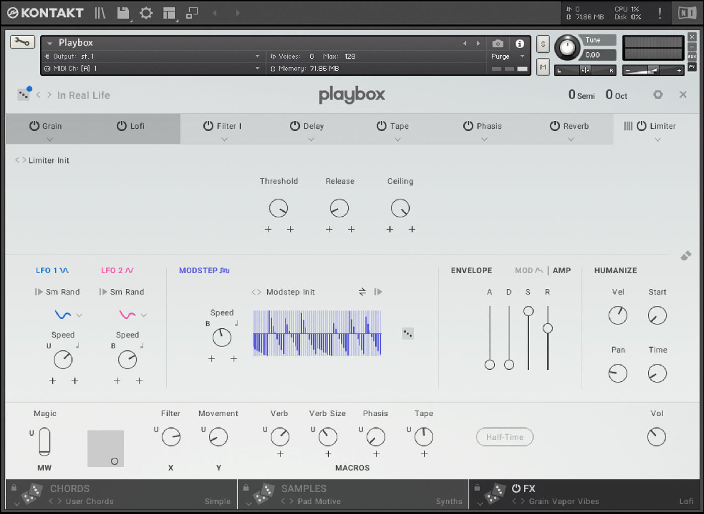Click the Modstep swap arrows icon
The width and height of the screenshot is (704, 514).
click(362, 292)
